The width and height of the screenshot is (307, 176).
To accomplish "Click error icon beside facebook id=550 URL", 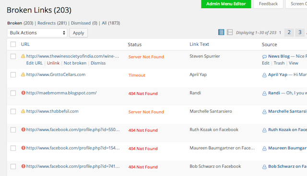I will pos(24,130).
